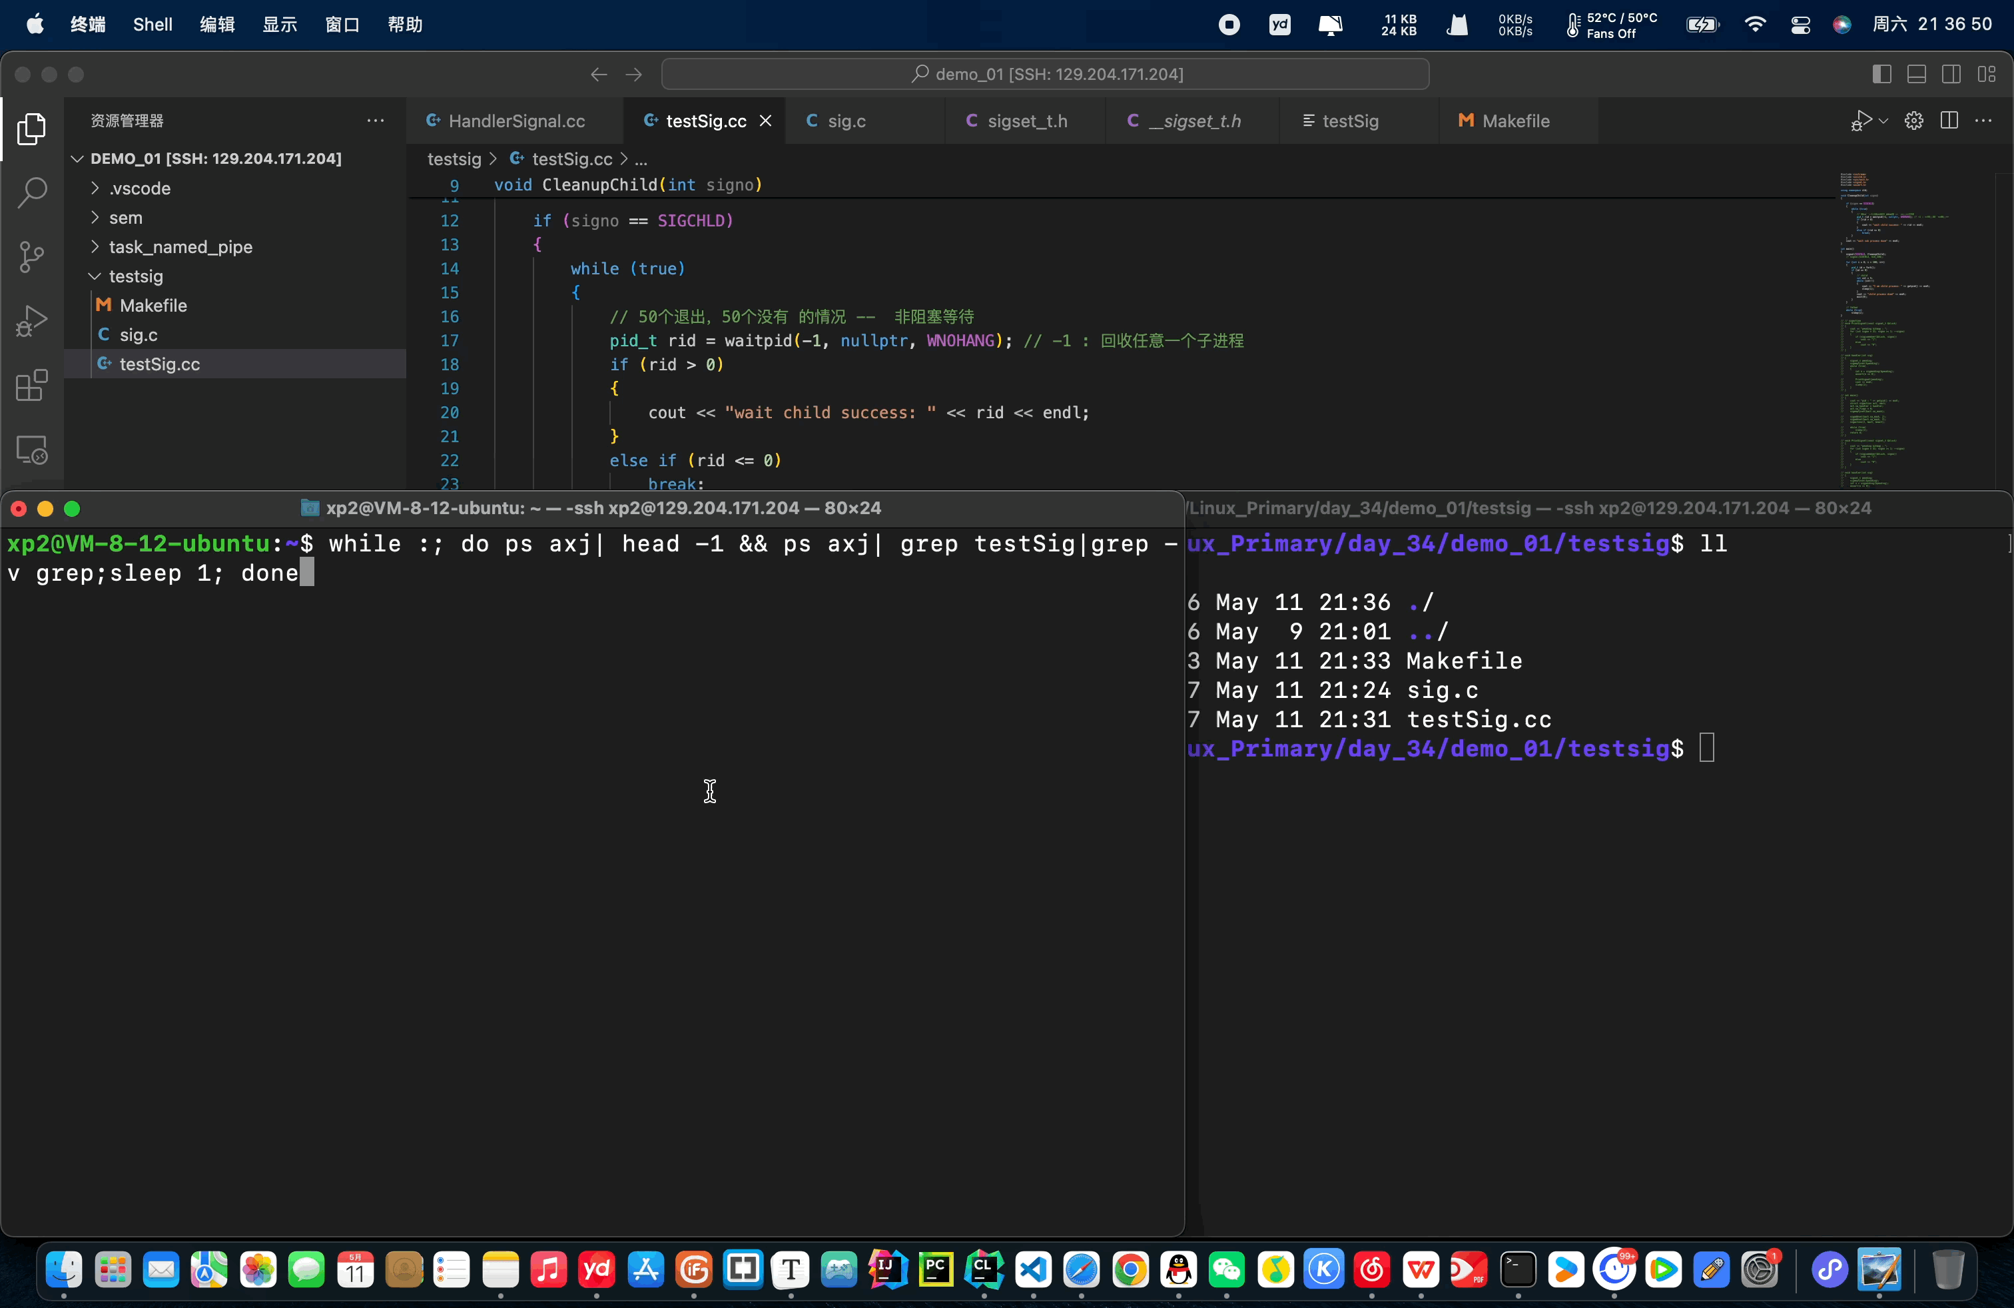Switch to the sig.c editor tab
The image size is (2014, 1308).
pyautogui.click(x=864, y=121)
